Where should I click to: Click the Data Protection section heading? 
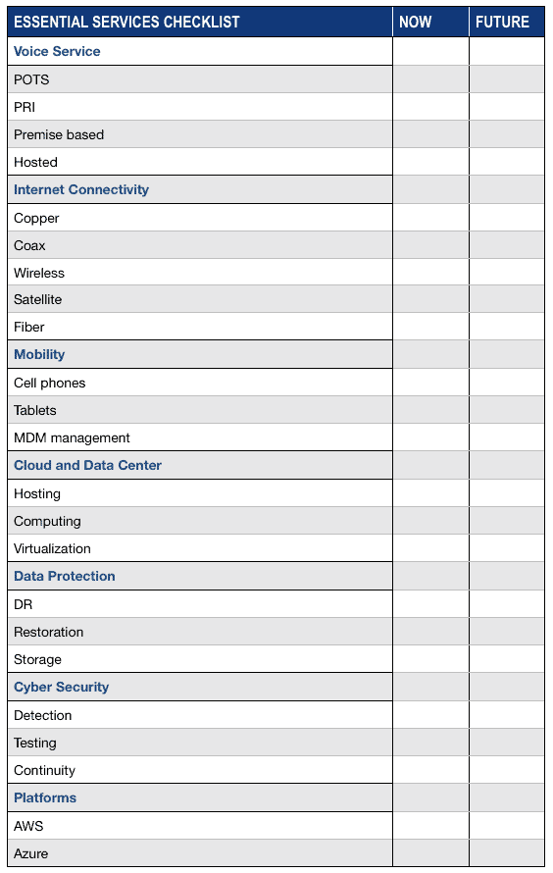point(64,576)
